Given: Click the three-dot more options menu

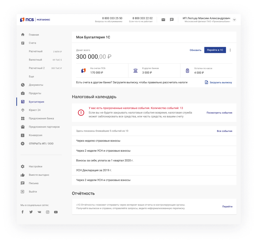Looking at the screenshot, I should click(230, 50).
